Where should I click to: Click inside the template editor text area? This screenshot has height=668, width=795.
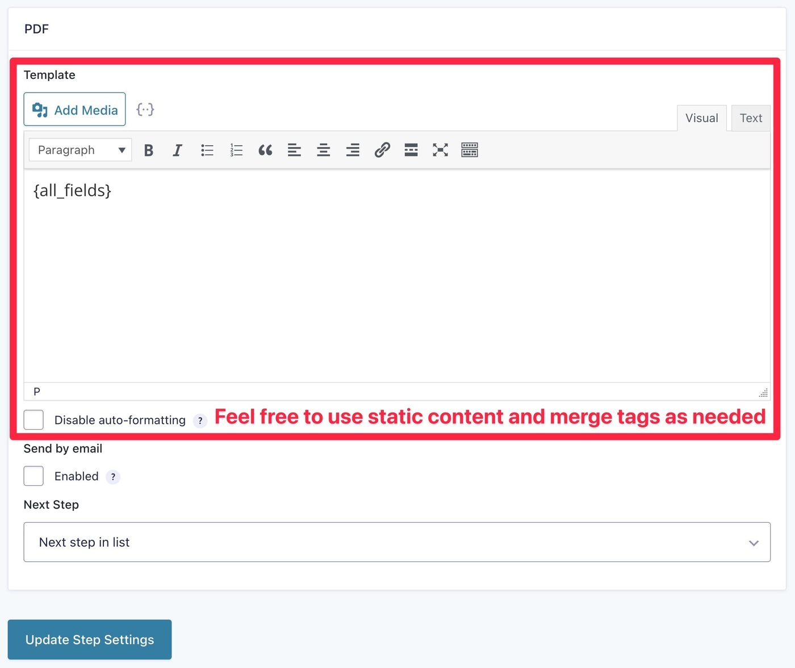[397, 276]
